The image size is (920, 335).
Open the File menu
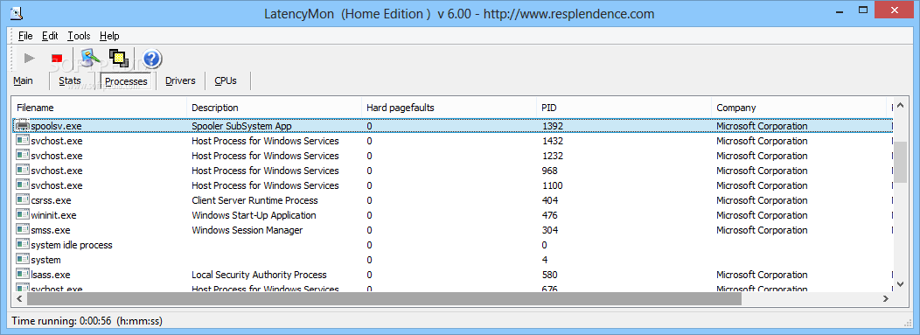[x=25, y=36]
